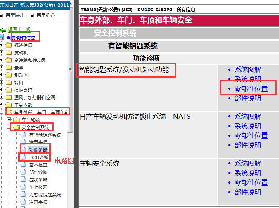Viewport: 279px width, 208px height.
Task: Click the left panel vertical scrollbar thumb
Action: coord(70,70)
